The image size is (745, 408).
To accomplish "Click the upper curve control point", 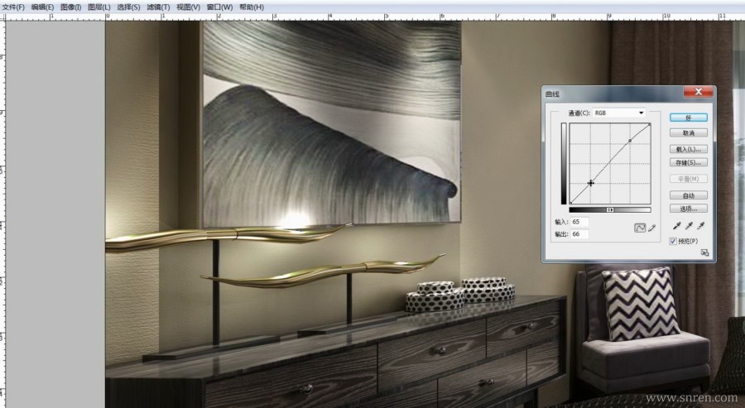I will pos(631,141).
